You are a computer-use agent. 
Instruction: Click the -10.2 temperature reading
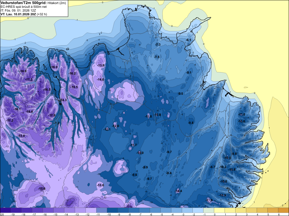coord(223,167)
